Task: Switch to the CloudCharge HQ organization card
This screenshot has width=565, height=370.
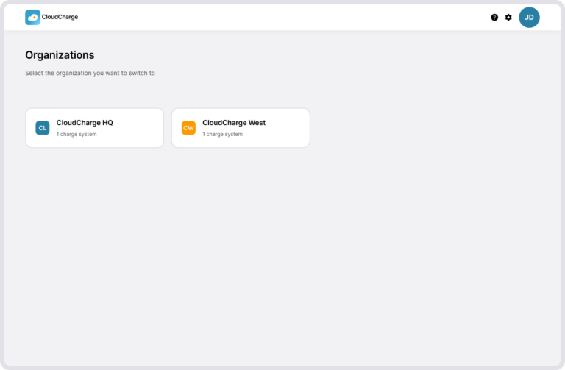Action: tap(95, 128)
